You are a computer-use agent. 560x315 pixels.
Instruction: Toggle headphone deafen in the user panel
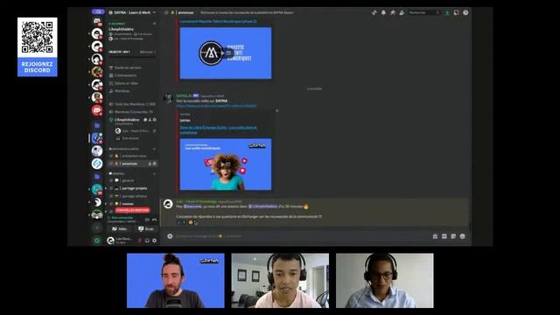tap(147, 241)
